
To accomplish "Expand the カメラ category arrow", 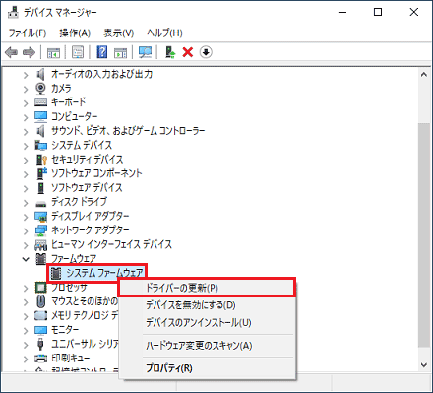I will (26, 89).
